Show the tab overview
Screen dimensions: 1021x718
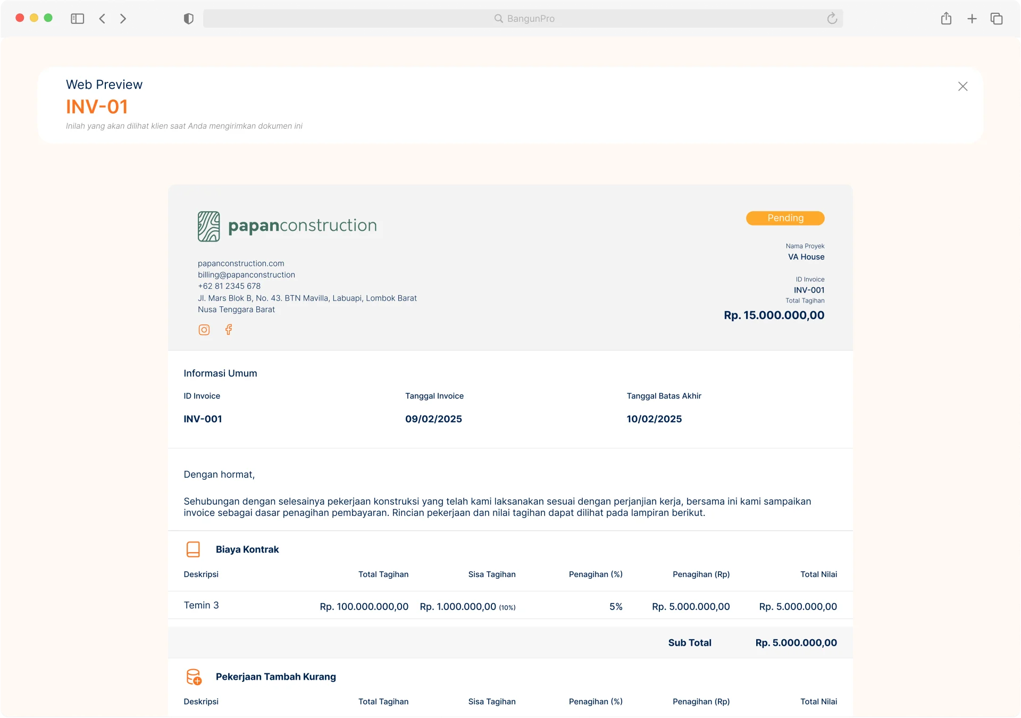[997, 18]
